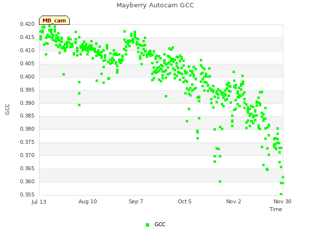Click the 0.415 y-axis value
This screenshot has width=312, height=234.
27,37
